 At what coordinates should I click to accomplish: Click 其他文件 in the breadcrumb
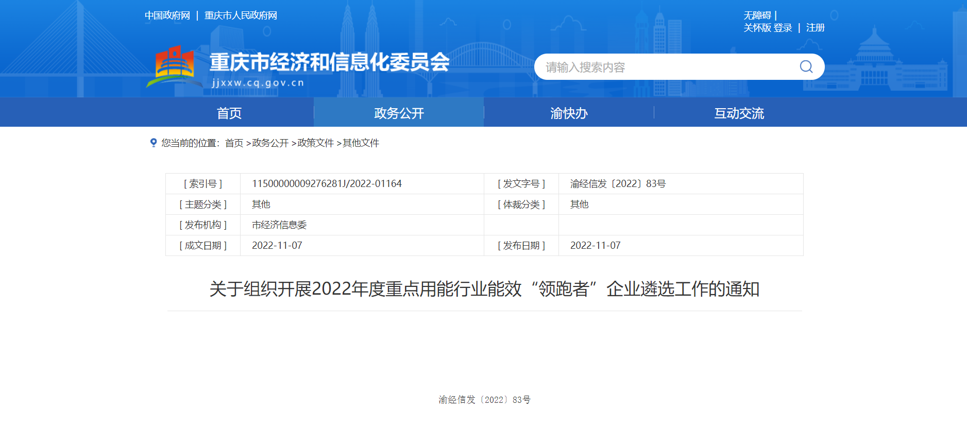click(x=361, y=143)
